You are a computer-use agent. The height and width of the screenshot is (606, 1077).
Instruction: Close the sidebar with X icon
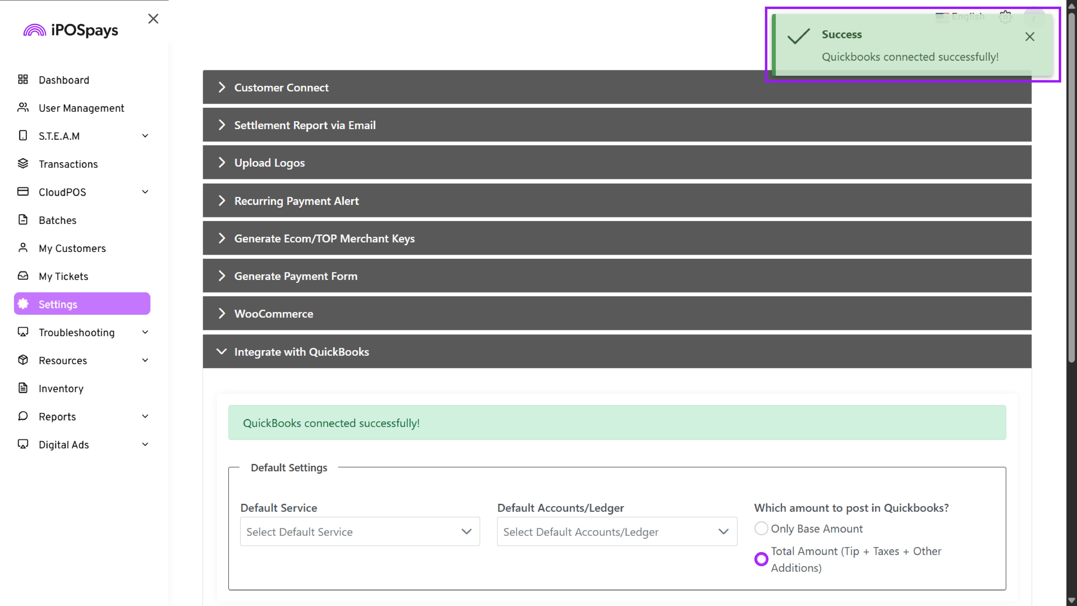click(153, 19)
